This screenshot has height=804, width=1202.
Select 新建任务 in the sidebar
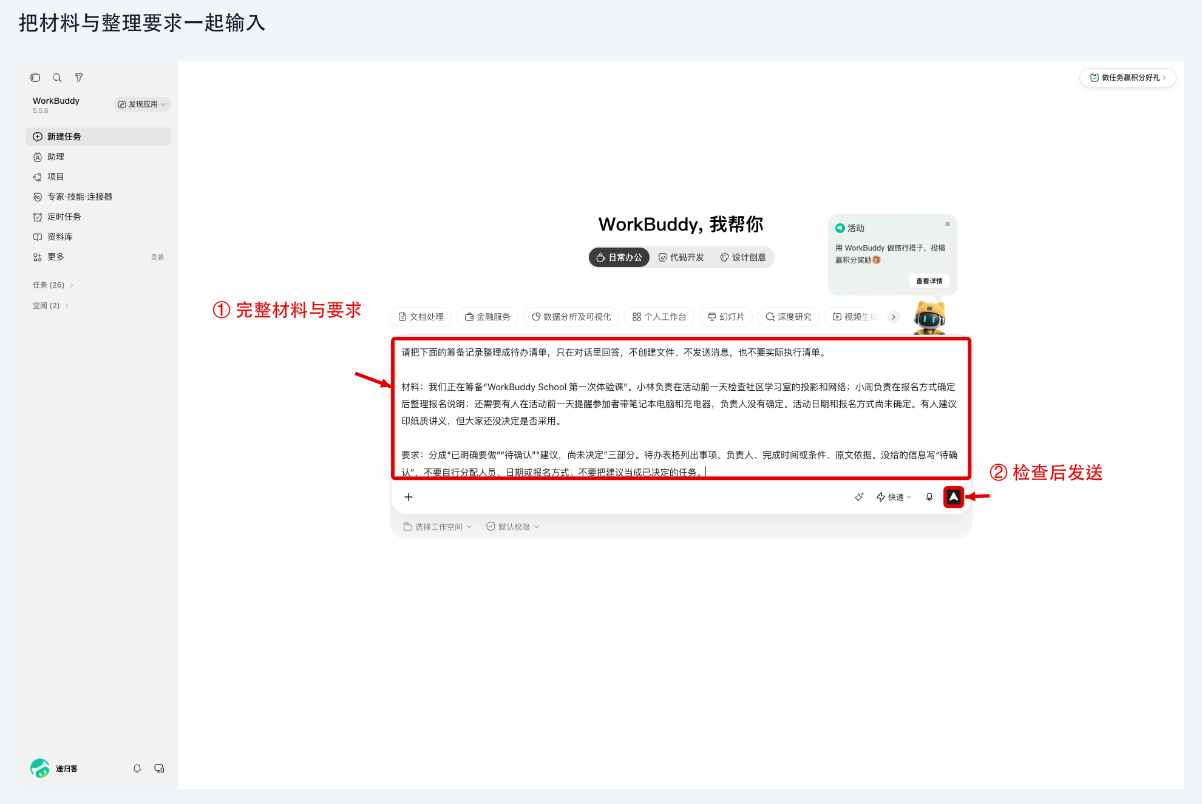98,137
